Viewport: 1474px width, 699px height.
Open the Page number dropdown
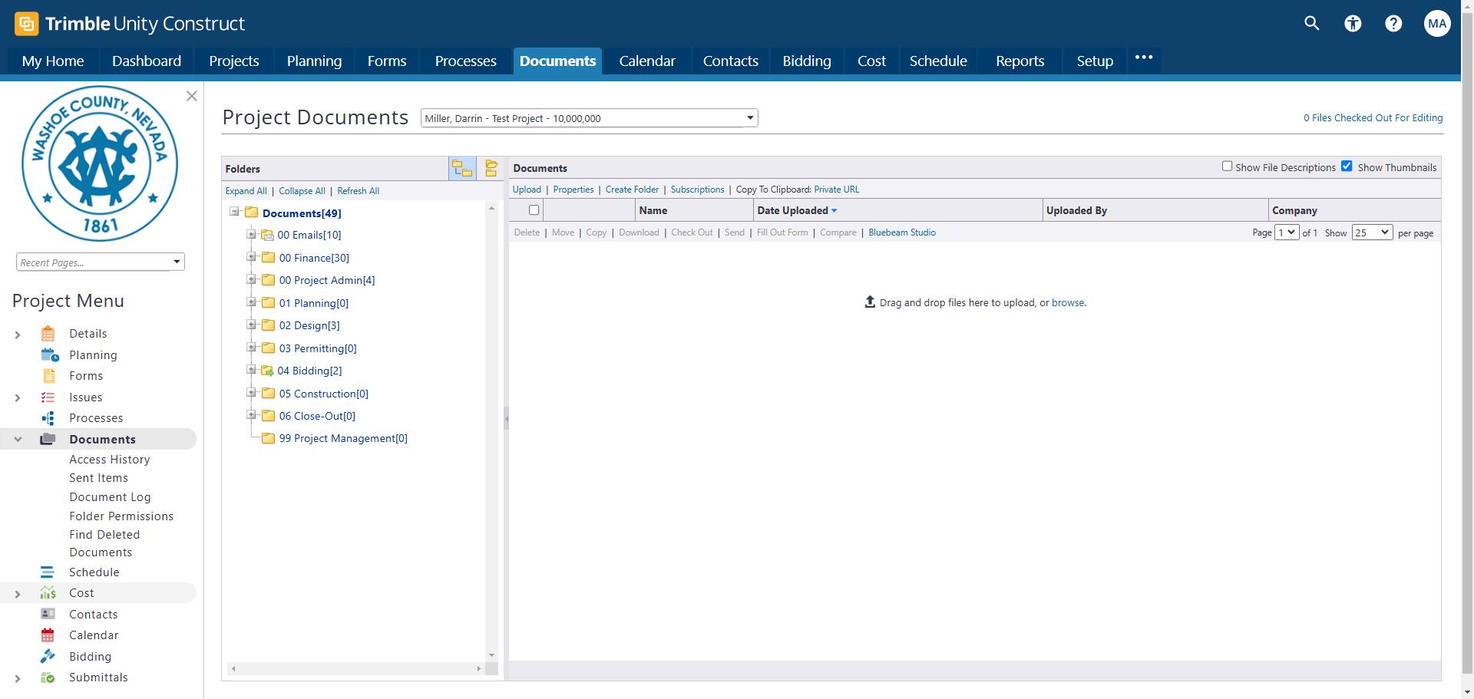click(x=1287, y=232)
